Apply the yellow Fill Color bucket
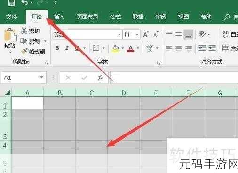This screenshot has height=173, width=238. [116, 48]
